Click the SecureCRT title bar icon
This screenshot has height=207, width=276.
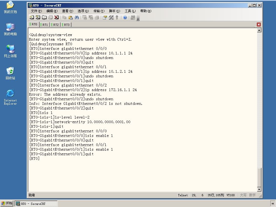point(30,5)
